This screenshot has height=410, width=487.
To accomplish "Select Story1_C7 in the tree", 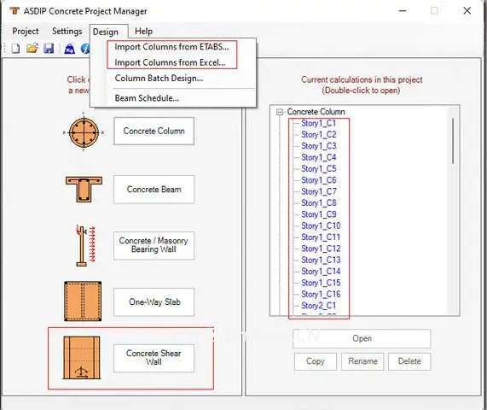I will click(319, 191).
